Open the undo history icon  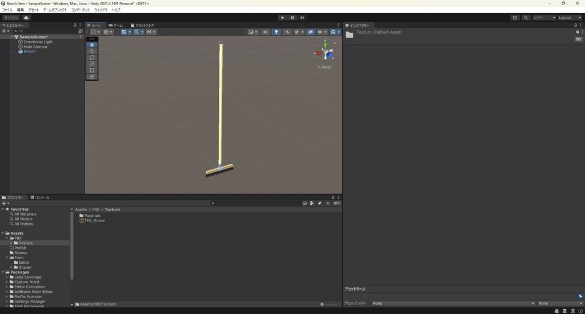pos(515,18)
